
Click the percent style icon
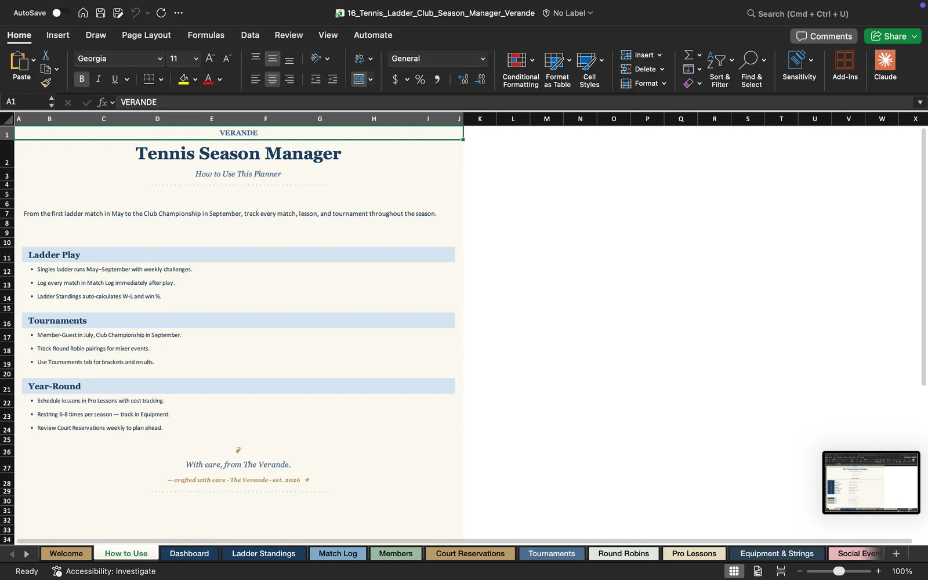click(420, 79)
